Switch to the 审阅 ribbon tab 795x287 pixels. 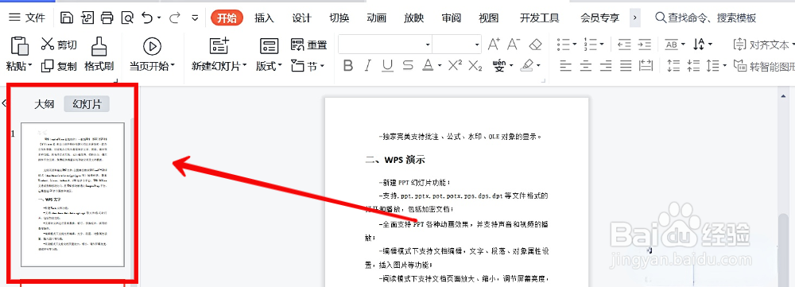click(x=452, y=18)
